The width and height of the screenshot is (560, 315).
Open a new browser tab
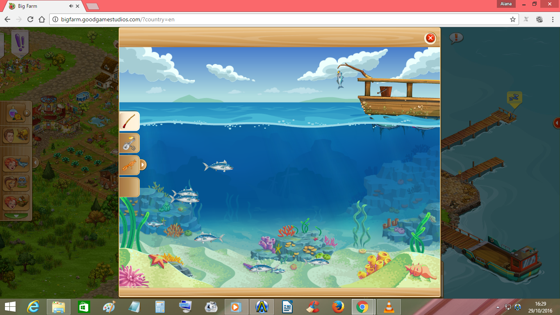[x=92, y=6]
